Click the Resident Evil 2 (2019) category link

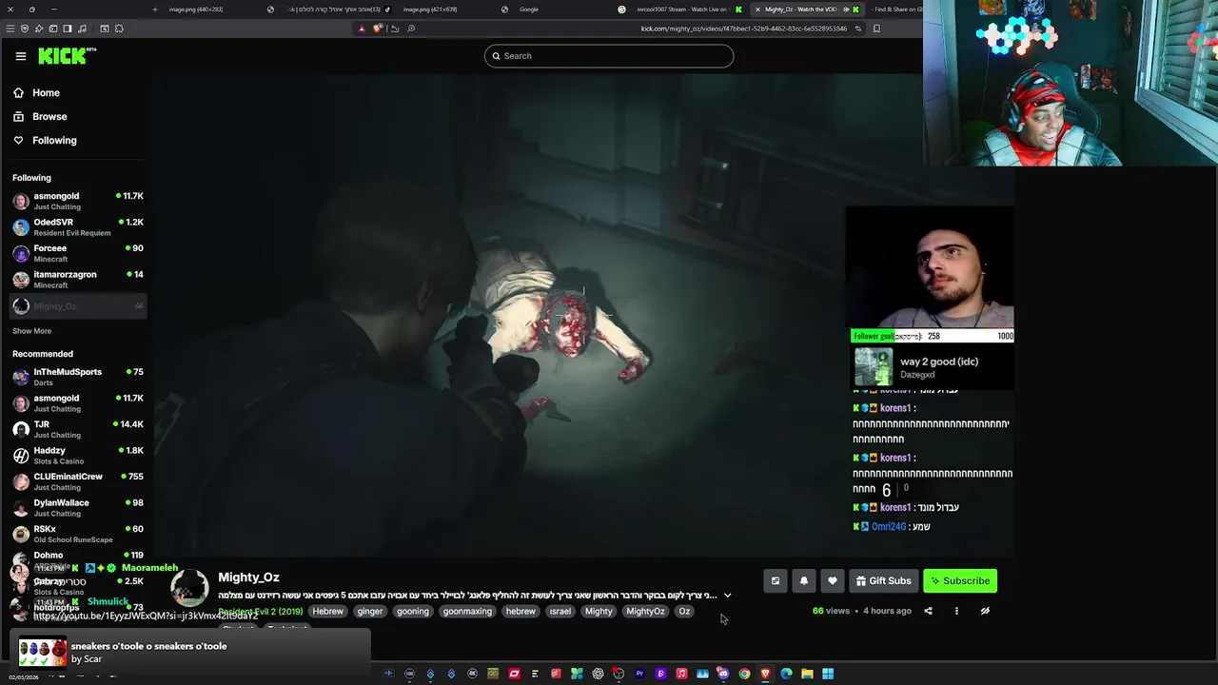[260, 611]
